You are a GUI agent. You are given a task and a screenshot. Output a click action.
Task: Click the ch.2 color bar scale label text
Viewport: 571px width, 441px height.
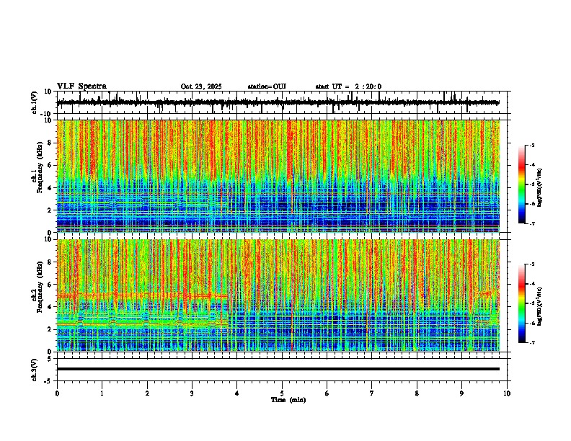click(x=540, y=306)
